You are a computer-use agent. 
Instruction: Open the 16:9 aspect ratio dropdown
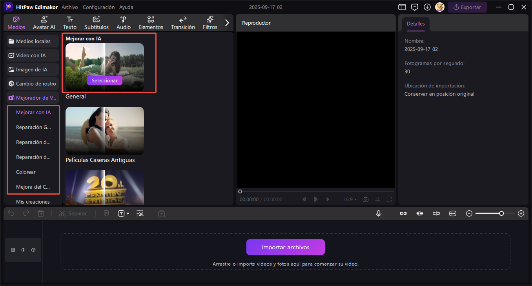350,199
